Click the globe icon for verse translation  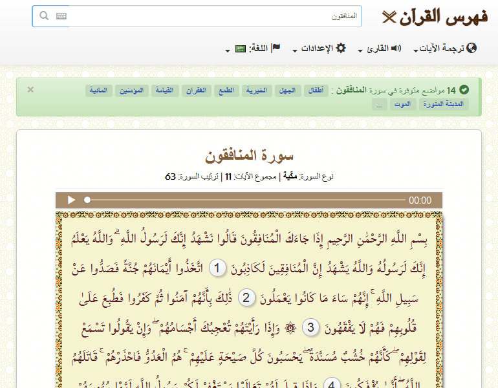coord(471,48)
